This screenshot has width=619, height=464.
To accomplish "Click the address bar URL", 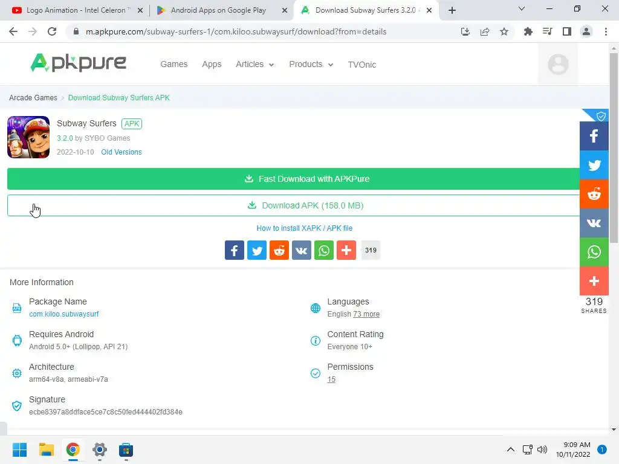I will point(236,31).
